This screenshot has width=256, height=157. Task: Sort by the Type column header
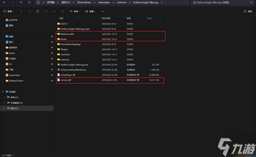(129, 18)
